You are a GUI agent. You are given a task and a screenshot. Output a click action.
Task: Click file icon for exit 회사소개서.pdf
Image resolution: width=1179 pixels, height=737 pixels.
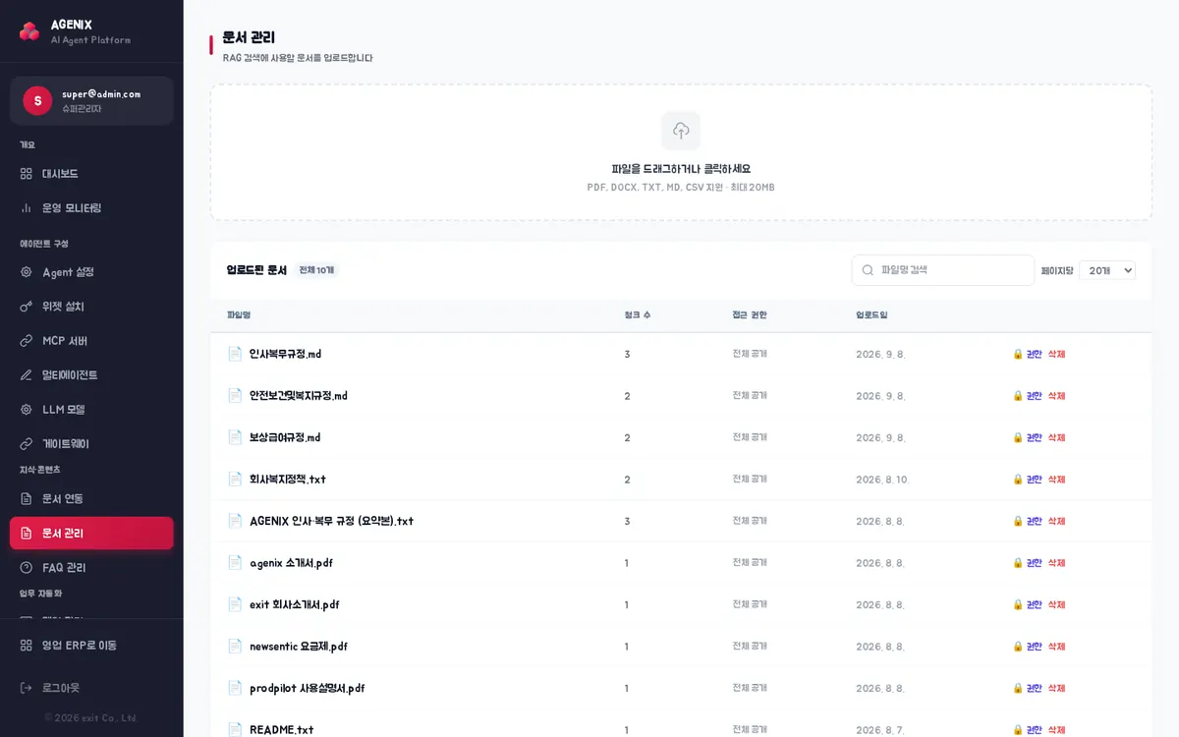coord(235,604)
